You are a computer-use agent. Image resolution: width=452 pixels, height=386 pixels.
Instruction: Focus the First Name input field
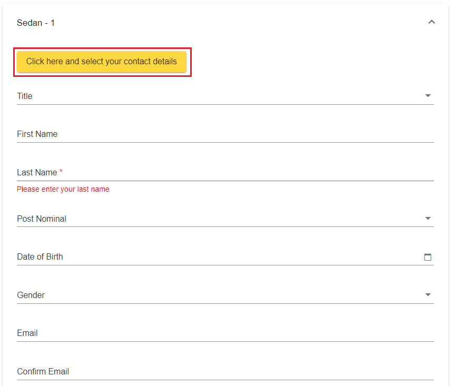pyautogui.click(x=225, y=134)
